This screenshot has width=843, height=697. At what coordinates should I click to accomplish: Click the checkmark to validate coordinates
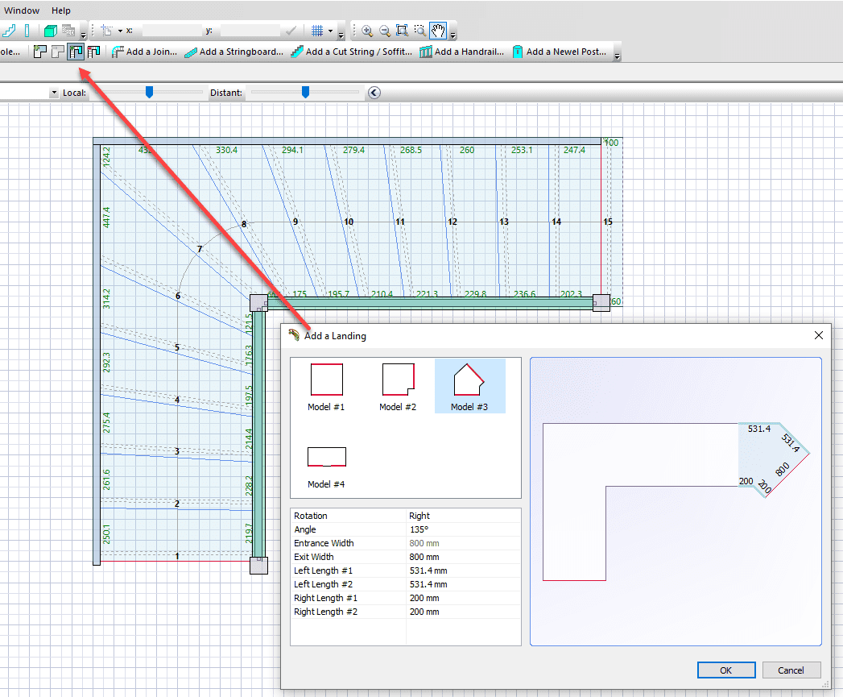click(291, 31)
